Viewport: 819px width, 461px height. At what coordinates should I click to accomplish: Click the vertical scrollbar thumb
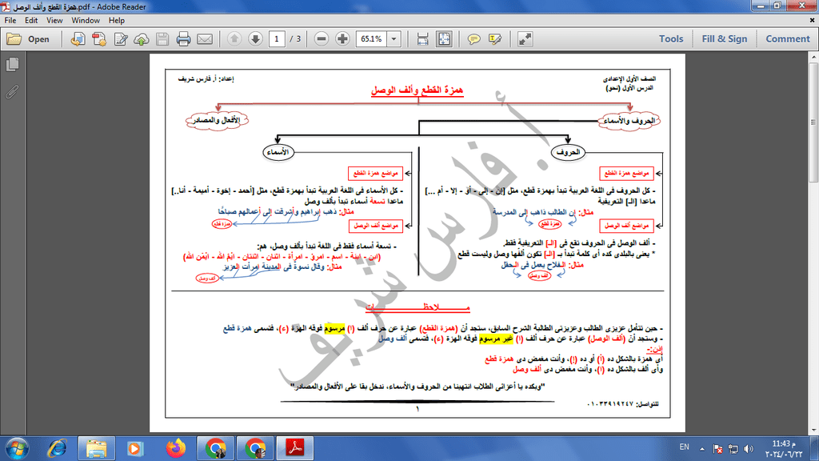[813, 122]
